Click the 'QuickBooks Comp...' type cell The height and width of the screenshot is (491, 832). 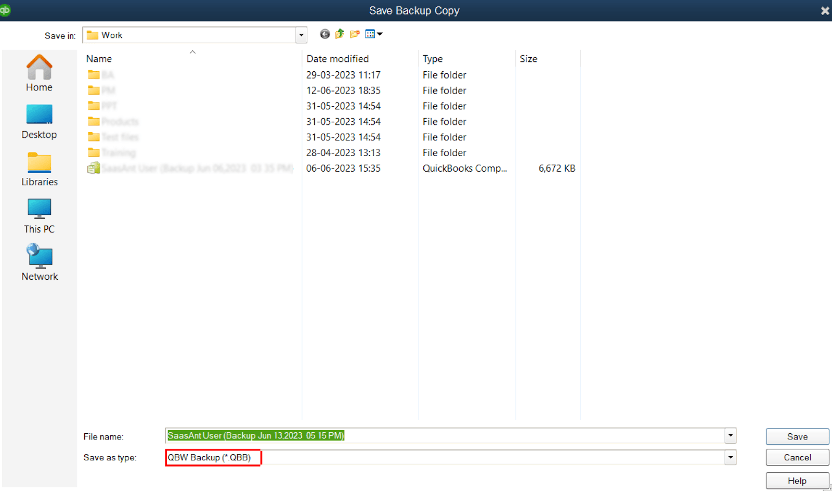click(x=465, y=169)
